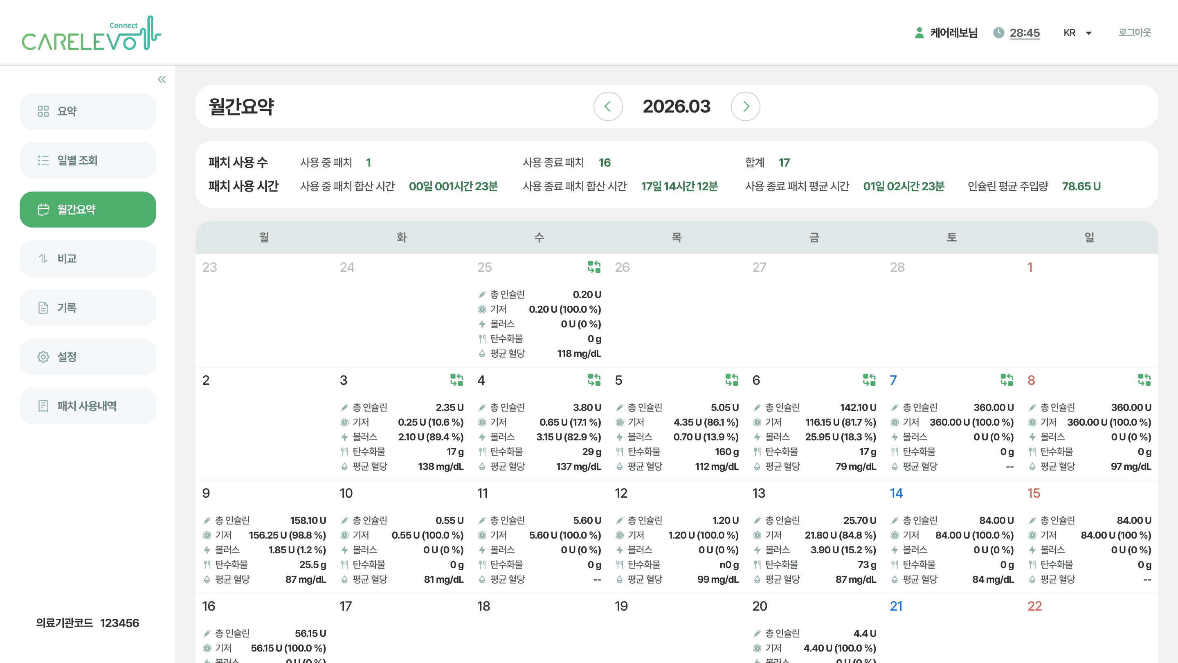Click the 142.10 U total on day 6

tap(858, 408)
